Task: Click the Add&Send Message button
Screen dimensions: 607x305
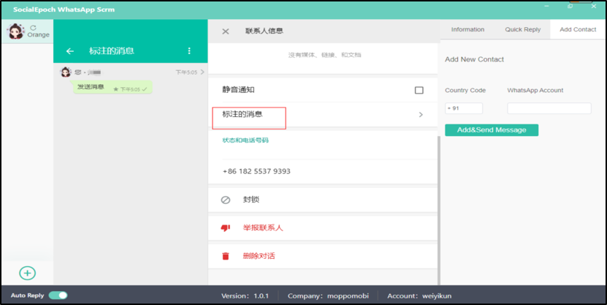Action: click(x=492, y=130)
